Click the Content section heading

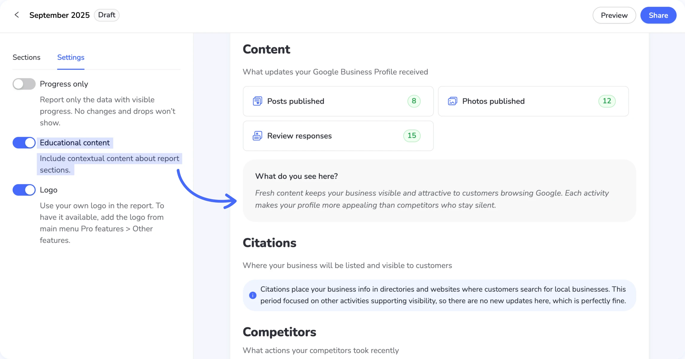pyautogui.click(x=266, y=49)
